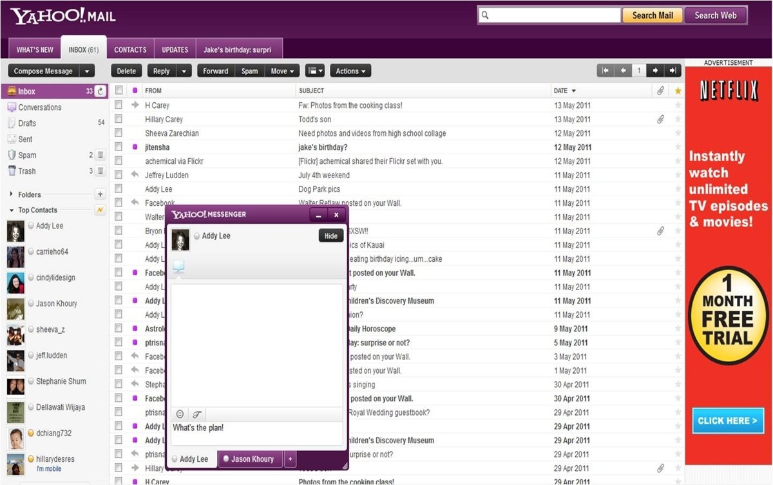The image size is (773, 485).
Task: Go to next page arrow
Action: coord(655,71)
